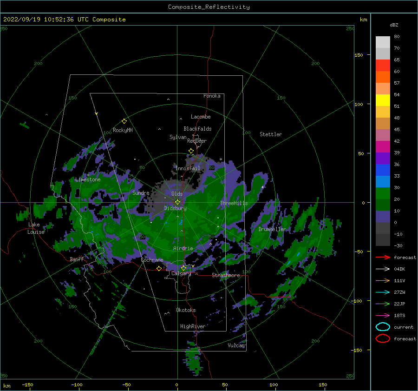Select the 65 dBZ red swatch
The image size is (418, 391).
pyautogui.click(x=383, y=65)
